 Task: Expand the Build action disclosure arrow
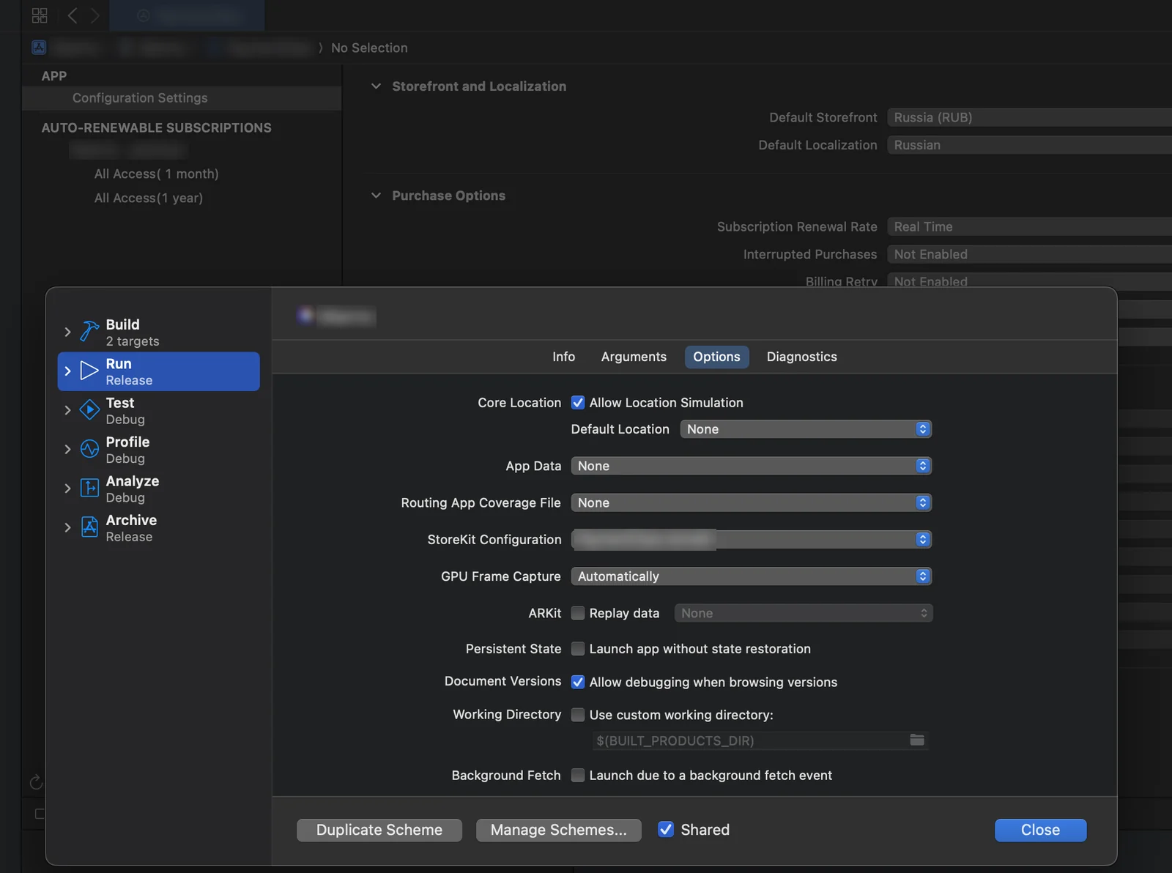pyautogui.click(x=67, y=332)
